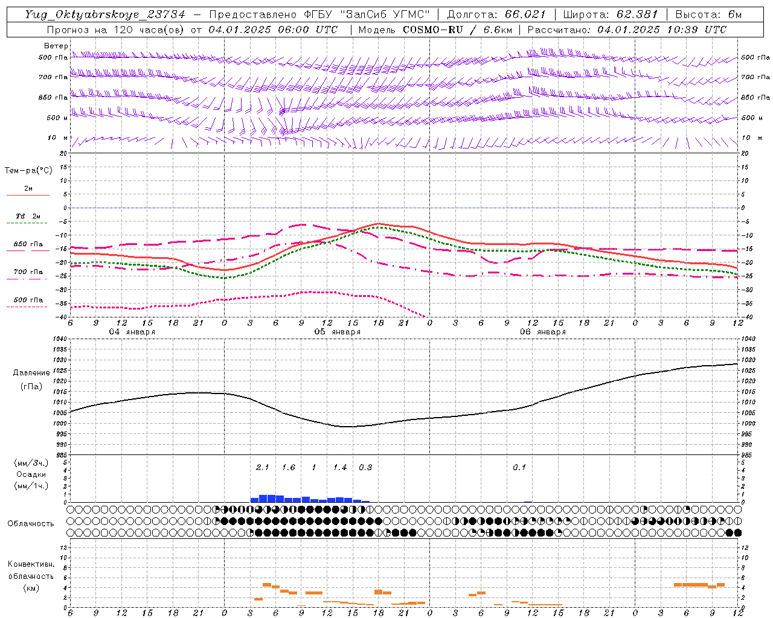Image resolution: width=773 pixels, height=618 pixels.
Task: Click the 500 гПа temperature legend entry
Action: pos(28,300)
